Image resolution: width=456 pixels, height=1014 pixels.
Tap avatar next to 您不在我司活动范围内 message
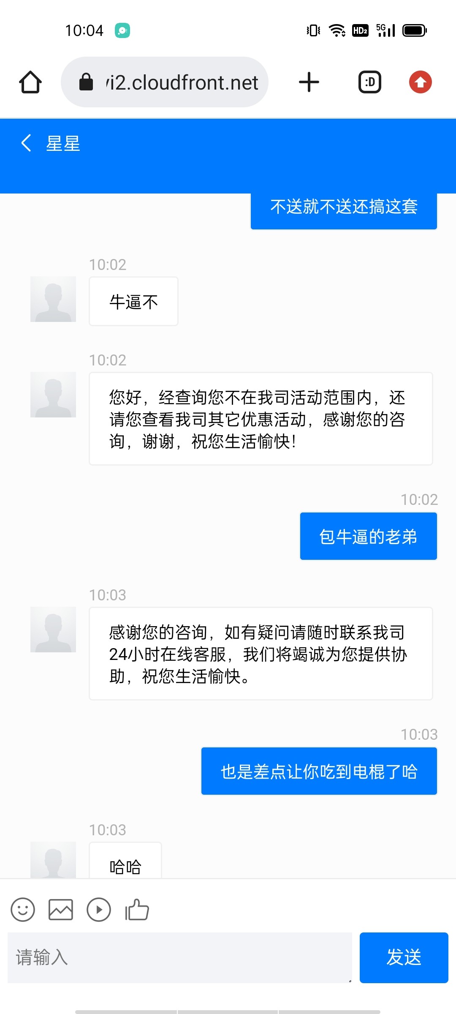pos(53,395)
